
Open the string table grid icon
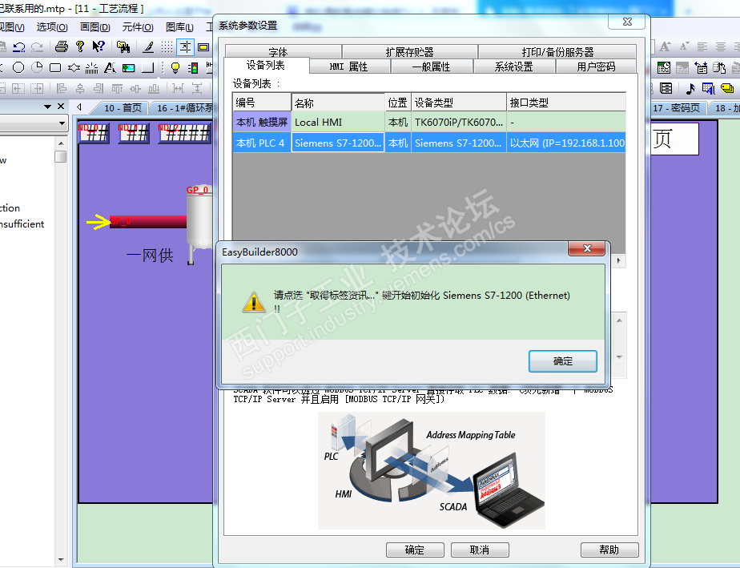pyautogui.click(x=709, y=88)
